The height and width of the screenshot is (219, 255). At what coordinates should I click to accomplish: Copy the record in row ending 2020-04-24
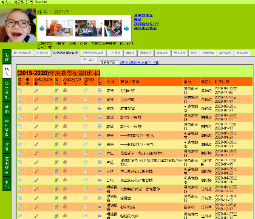click(x=20, y=135)
